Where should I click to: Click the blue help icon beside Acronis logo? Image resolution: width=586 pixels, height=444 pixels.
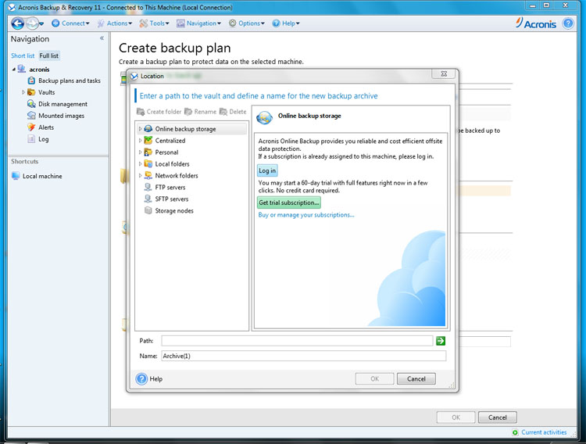tap(568, 23)
